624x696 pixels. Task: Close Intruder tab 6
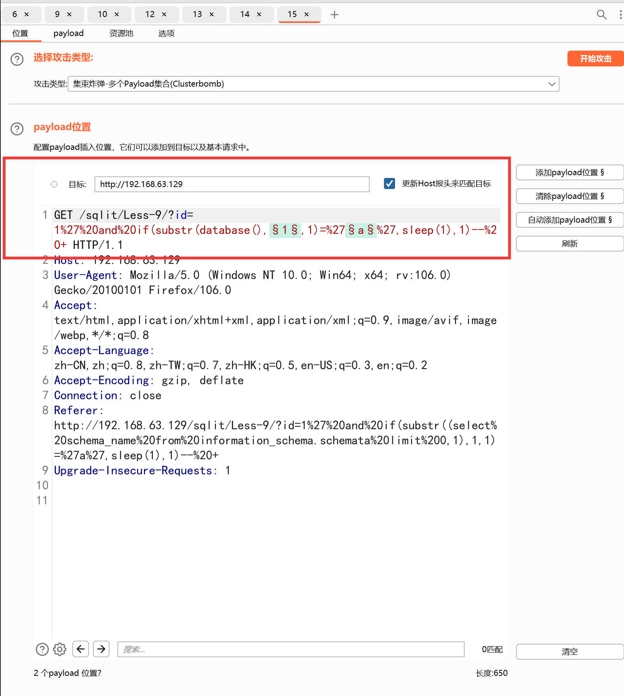pos(26,15)
